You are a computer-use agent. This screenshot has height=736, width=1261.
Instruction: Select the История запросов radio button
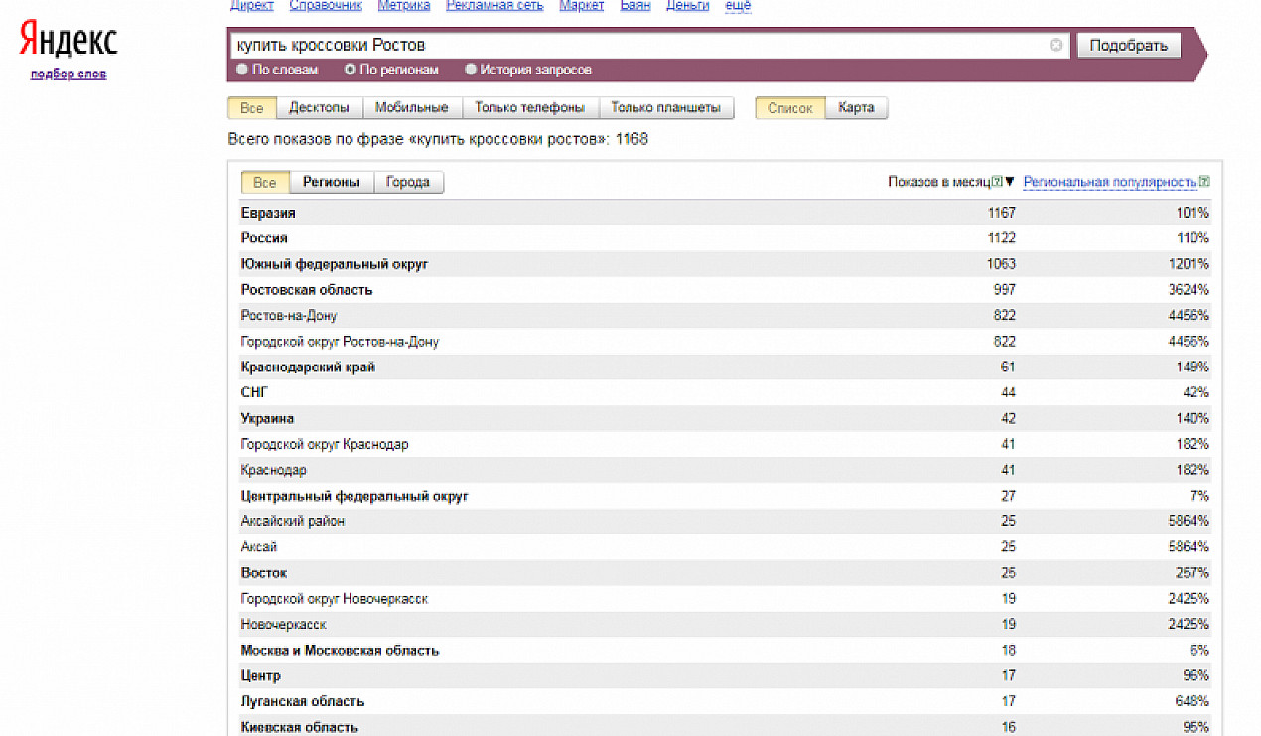click(x=471, y=70)
